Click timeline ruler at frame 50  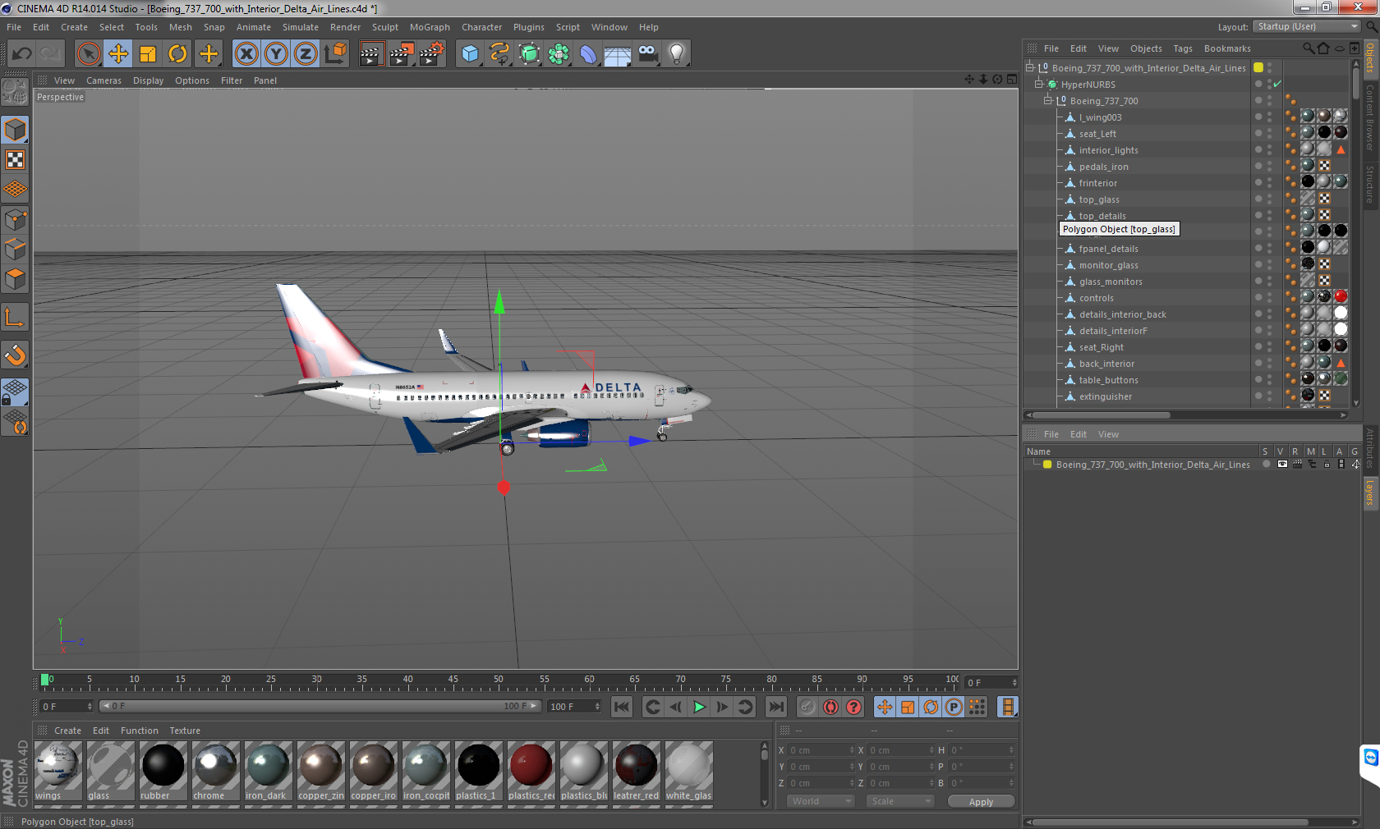coord(499,681)
